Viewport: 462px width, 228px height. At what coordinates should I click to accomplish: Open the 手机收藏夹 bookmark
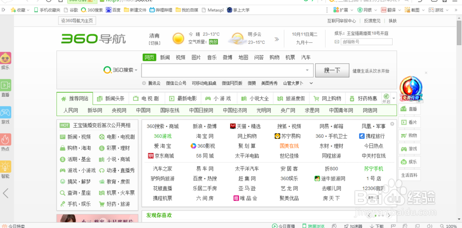pos(47,10)
